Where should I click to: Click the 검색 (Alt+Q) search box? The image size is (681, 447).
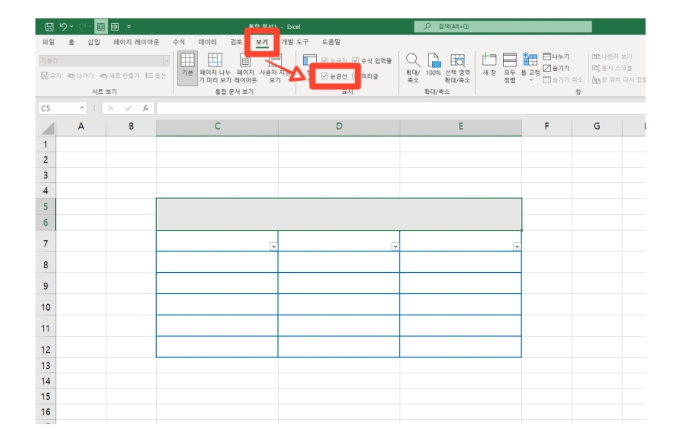click(502, 26)
